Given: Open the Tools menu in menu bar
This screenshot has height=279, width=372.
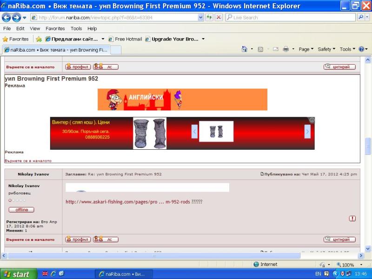Looking at the screenshot, I should (76, 28).
